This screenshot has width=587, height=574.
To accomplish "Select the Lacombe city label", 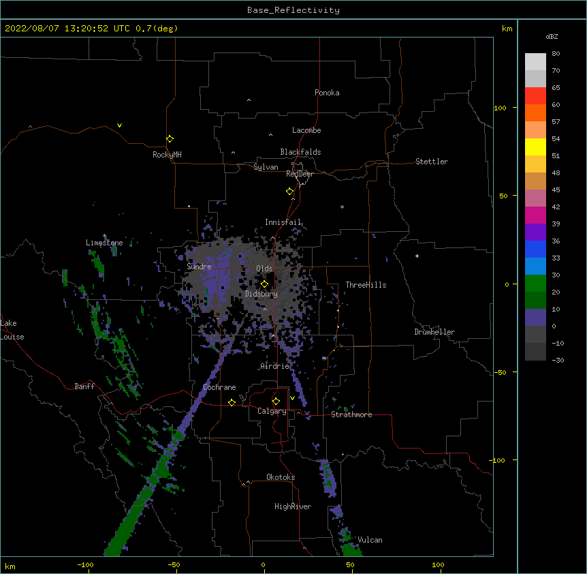I will (306, 130).
